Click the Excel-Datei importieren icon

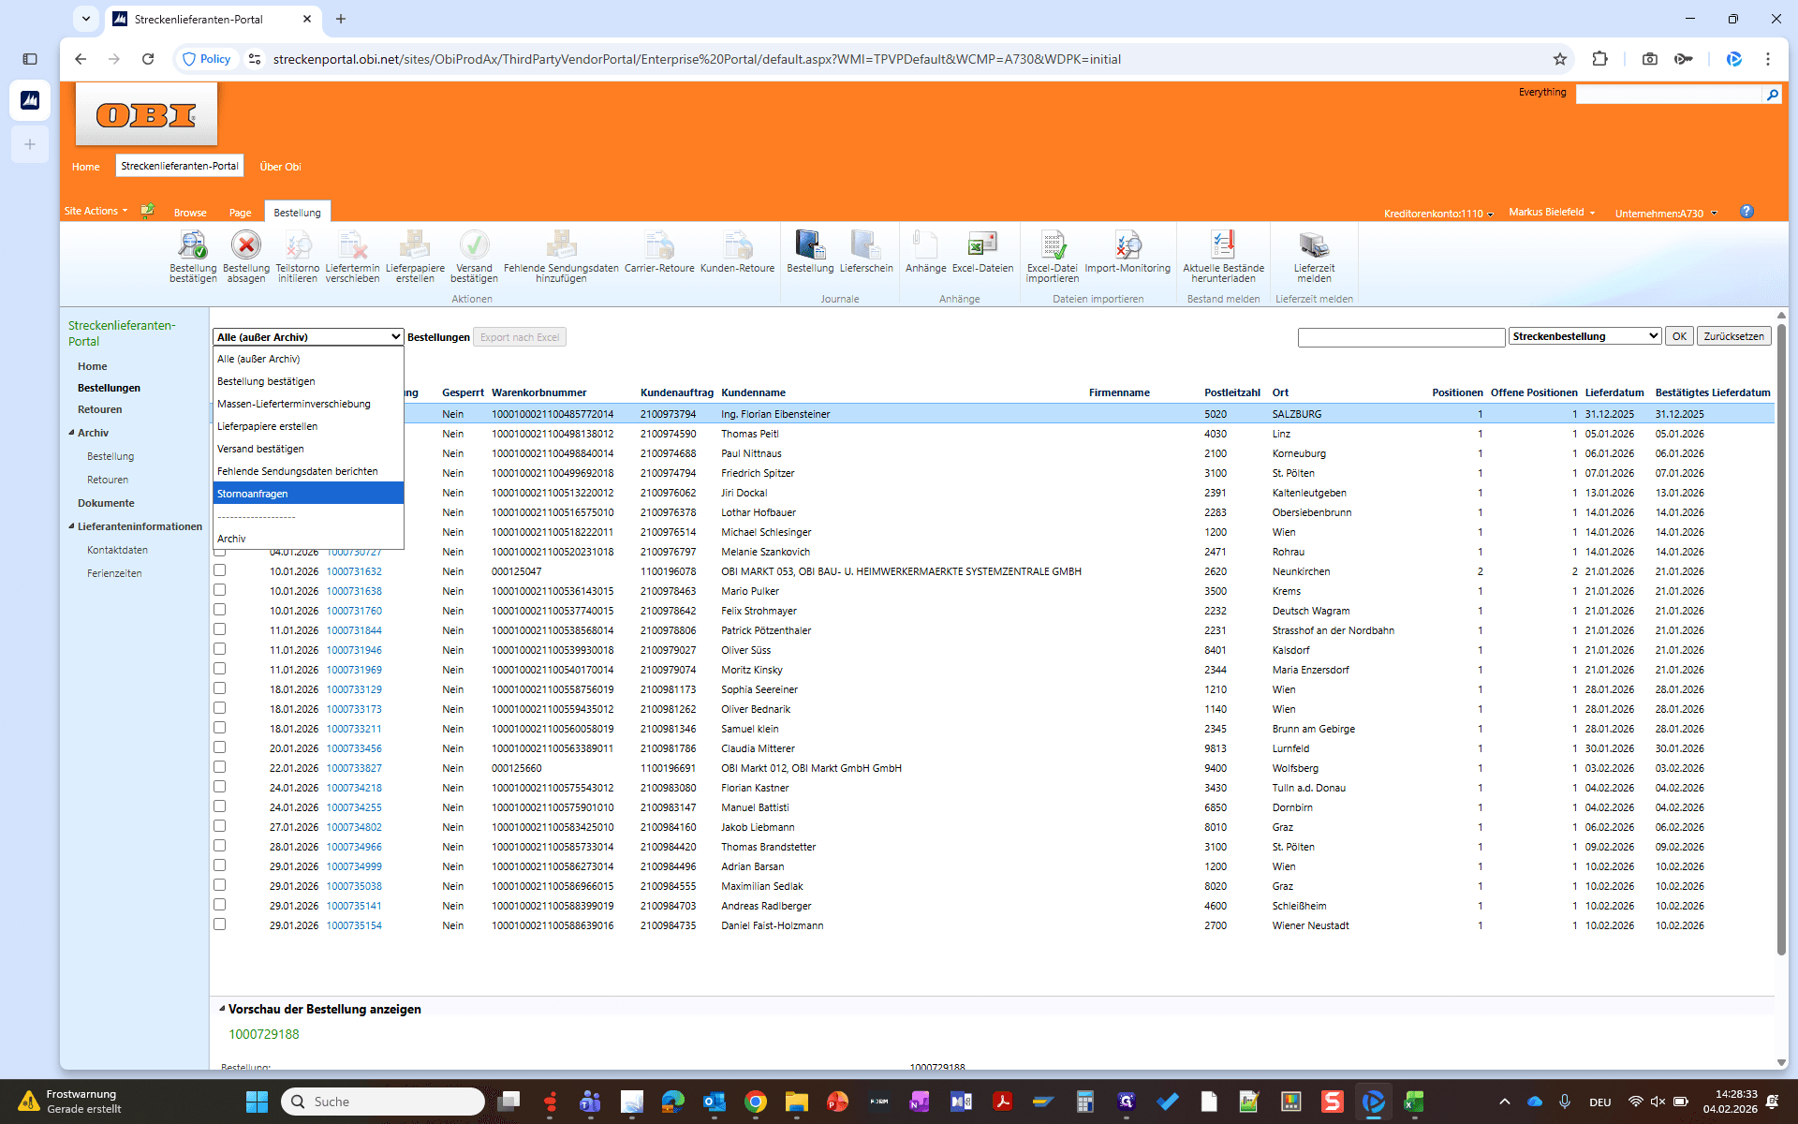[x=1053, y=245]
